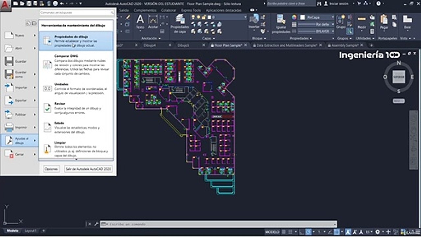Click Salir de Autodesk AutoCAD 2020 button
Image resolution: width=421 pixels, height=237 pixels.
88,169
